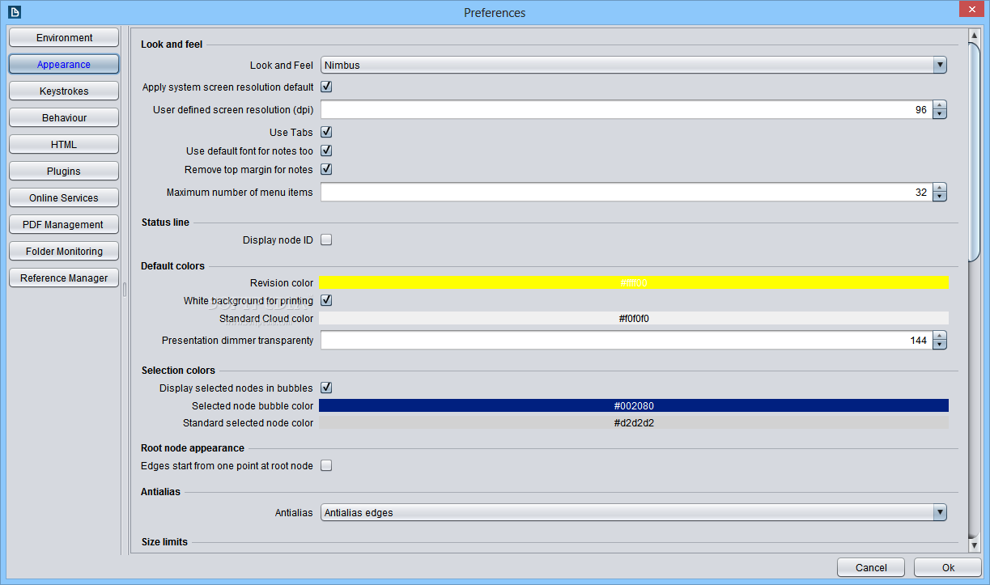Toggle Use default font for notes too

[327, 150]
